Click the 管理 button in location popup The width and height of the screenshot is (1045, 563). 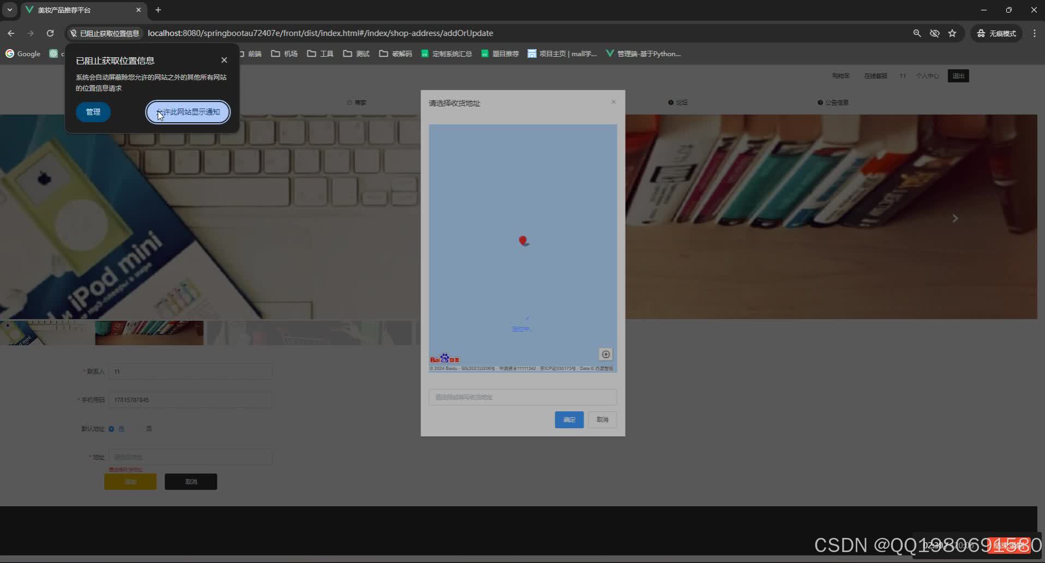[93, 112]
